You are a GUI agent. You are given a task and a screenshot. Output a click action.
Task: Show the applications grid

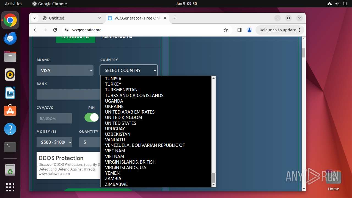tap(10, 187)
